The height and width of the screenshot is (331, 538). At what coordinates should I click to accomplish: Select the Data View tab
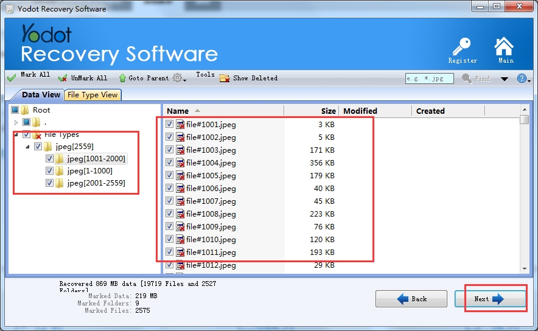(41, 94)
